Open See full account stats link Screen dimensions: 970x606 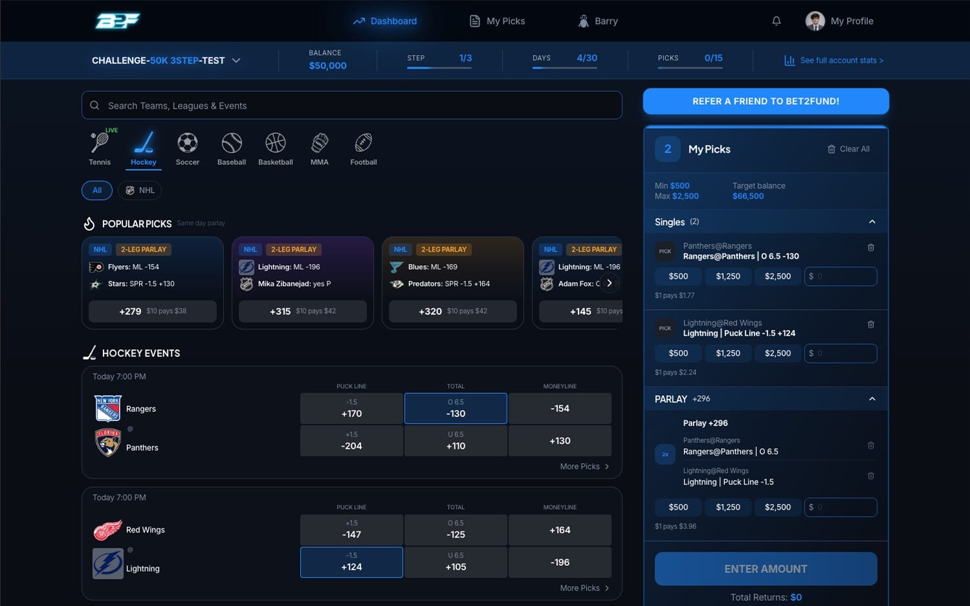(x=834, y=60)
